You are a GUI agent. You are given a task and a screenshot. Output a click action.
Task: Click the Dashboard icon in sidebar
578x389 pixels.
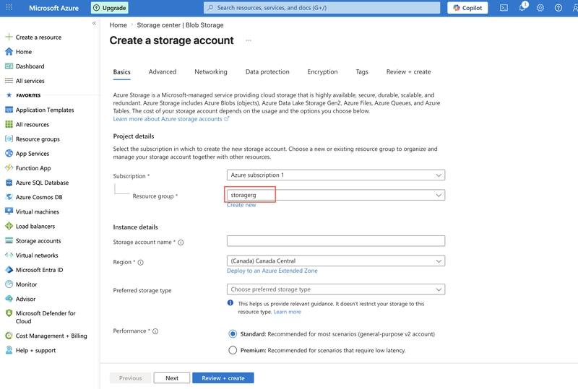(x=9, y=66)
